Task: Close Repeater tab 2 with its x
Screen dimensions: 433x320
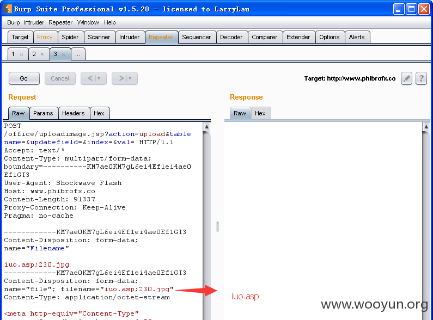Action: [42, 54]
